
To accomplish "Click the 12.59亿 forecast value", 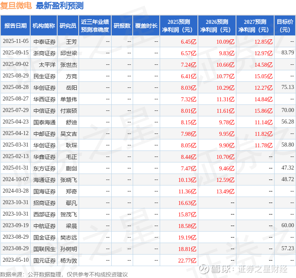I will coord(225,180).
